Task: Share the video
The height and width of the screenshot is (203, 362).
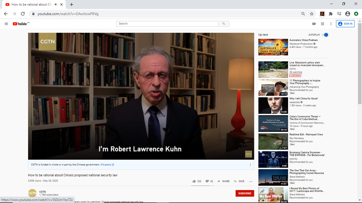Action: coord(224,181)
